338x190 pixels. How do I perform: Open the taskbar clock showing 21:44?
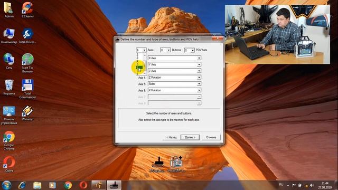[x=325, y=185]
